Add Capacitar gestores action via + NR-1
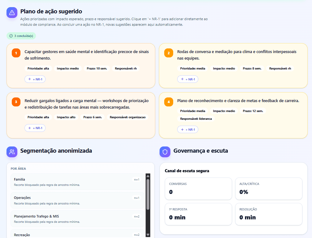This screenshot has width=312, height=238. coord(35,79)
